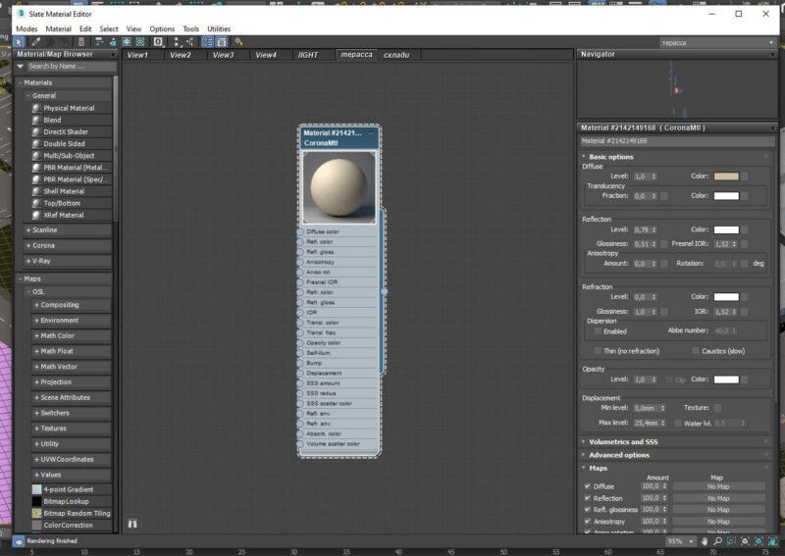Toggle Show Shaded Material in Viewport icon
785x556 pixels.
[127, 42]
